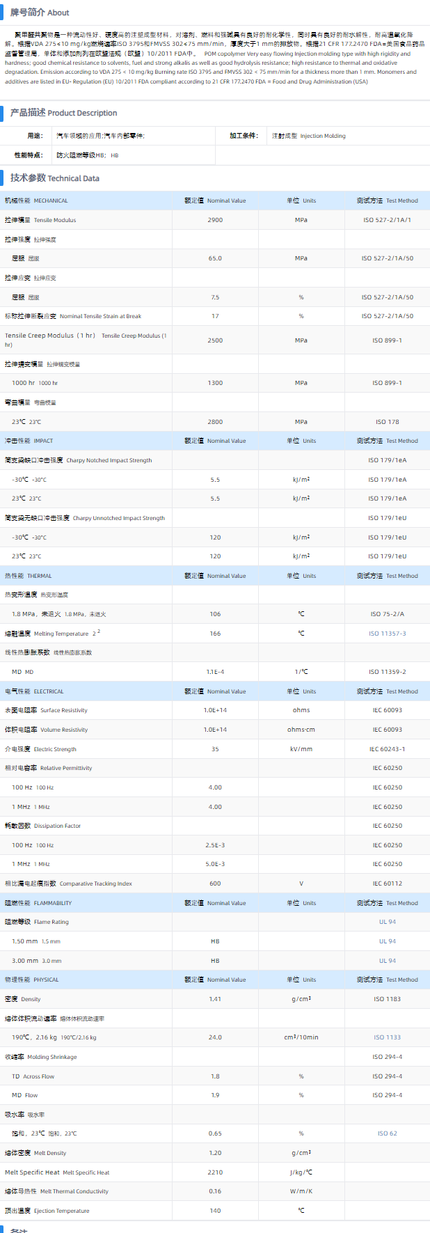Screen dimensions: 430x1233
Task: Select the 机械性能 MECHANICAL table header
Action: [36, 201]
